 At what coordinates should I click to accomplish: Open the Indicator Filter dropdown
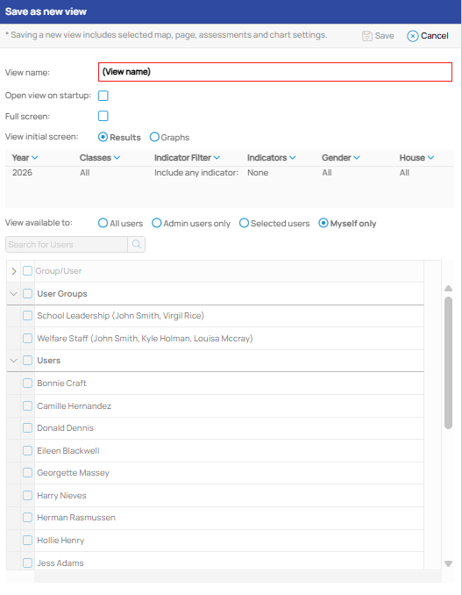pyautogui.click(x=217, y=158)
